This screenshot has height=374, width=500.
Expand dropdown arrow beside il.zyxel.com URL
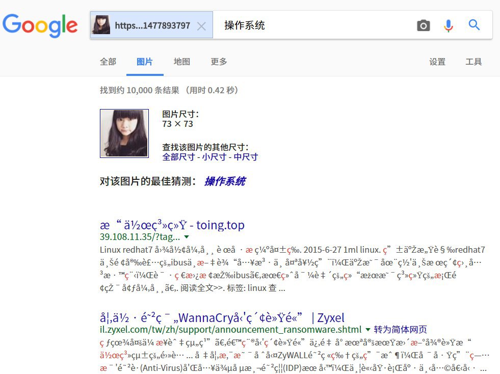point(367,329)
